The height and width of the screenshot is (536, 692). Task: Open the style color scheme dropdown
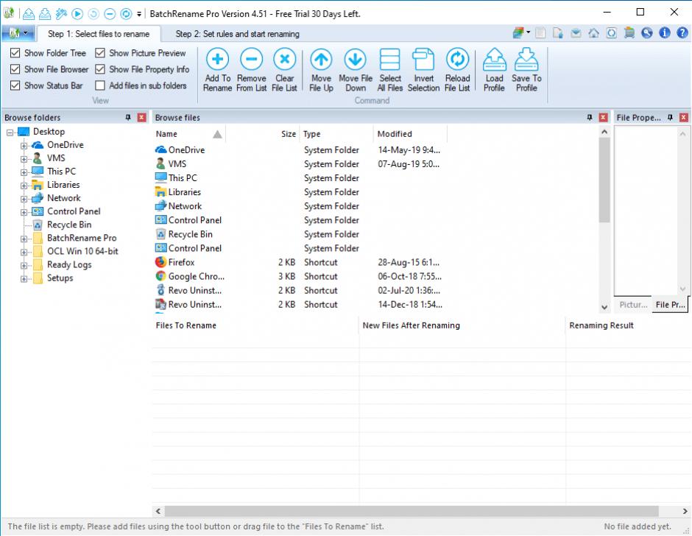coord(521,32)
